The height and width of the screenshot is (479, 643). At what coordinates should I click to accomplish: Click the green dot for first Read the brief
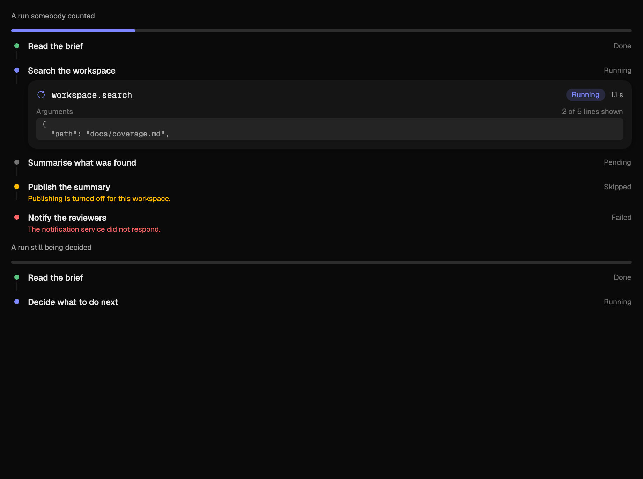[x=17, y=46]
